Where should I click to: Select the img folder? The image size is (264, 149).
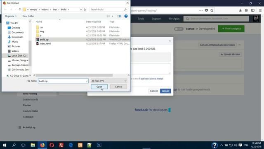42,31
